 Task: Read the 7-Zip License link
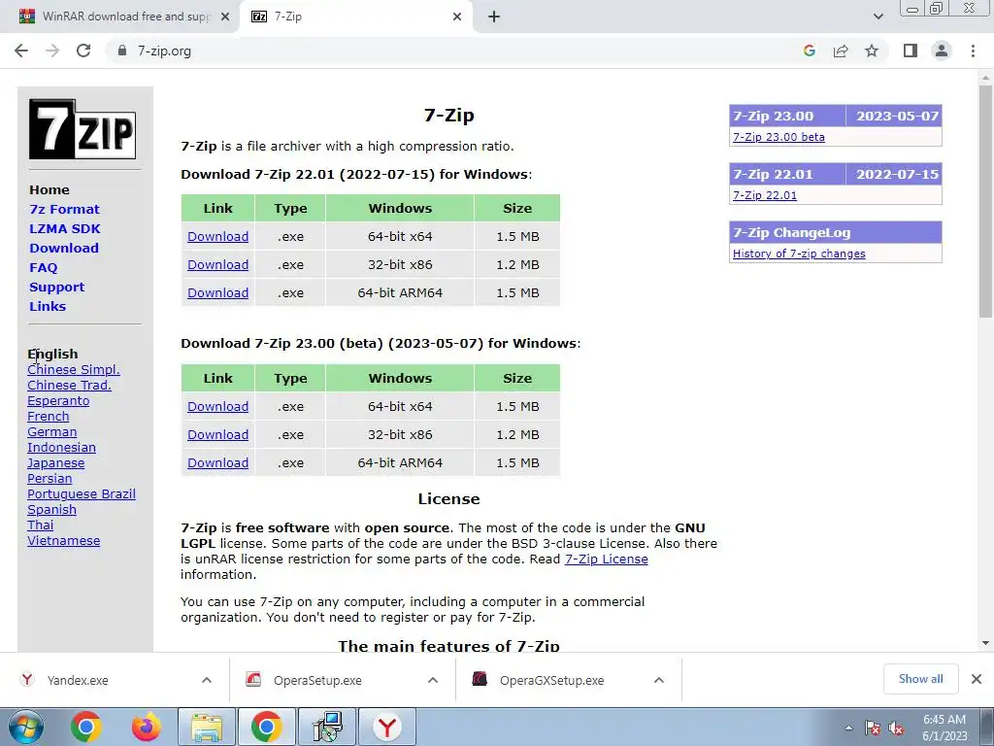coord(606,559)
